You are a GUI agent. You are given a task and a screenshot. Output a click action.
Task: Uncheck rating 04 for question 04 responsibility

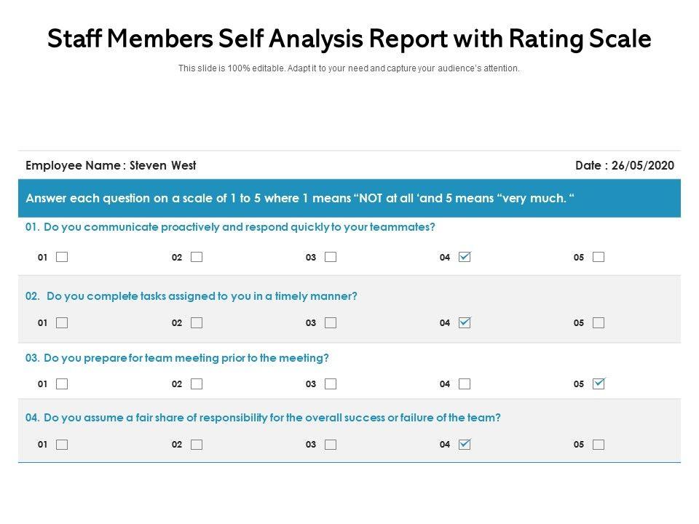(465, 444)
